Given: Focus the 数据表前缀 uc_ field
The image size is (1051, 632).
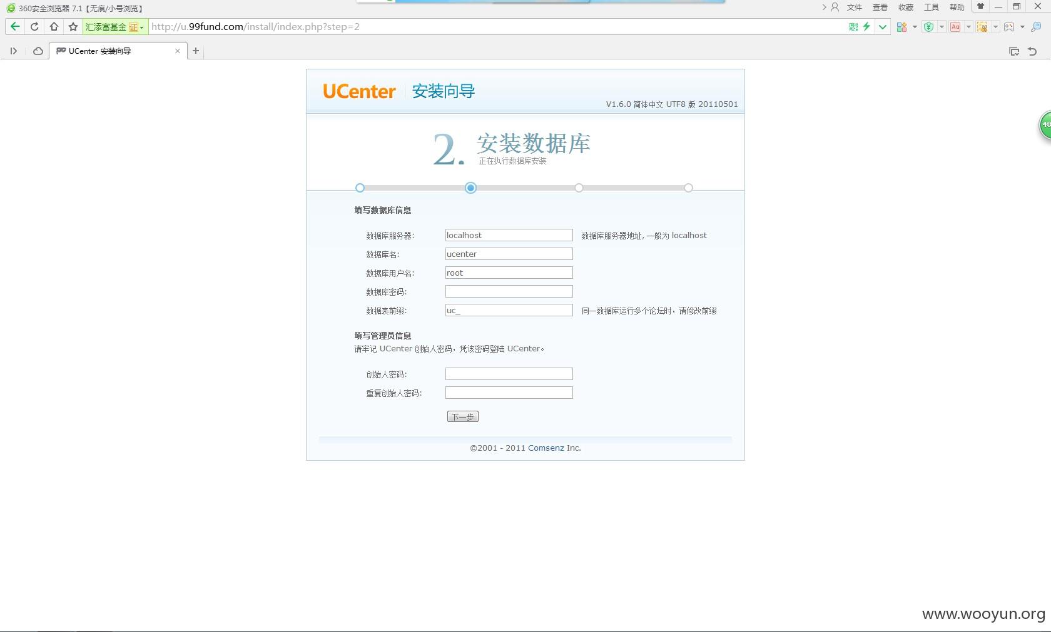Looking at the screenshot, I should point(509,310).
